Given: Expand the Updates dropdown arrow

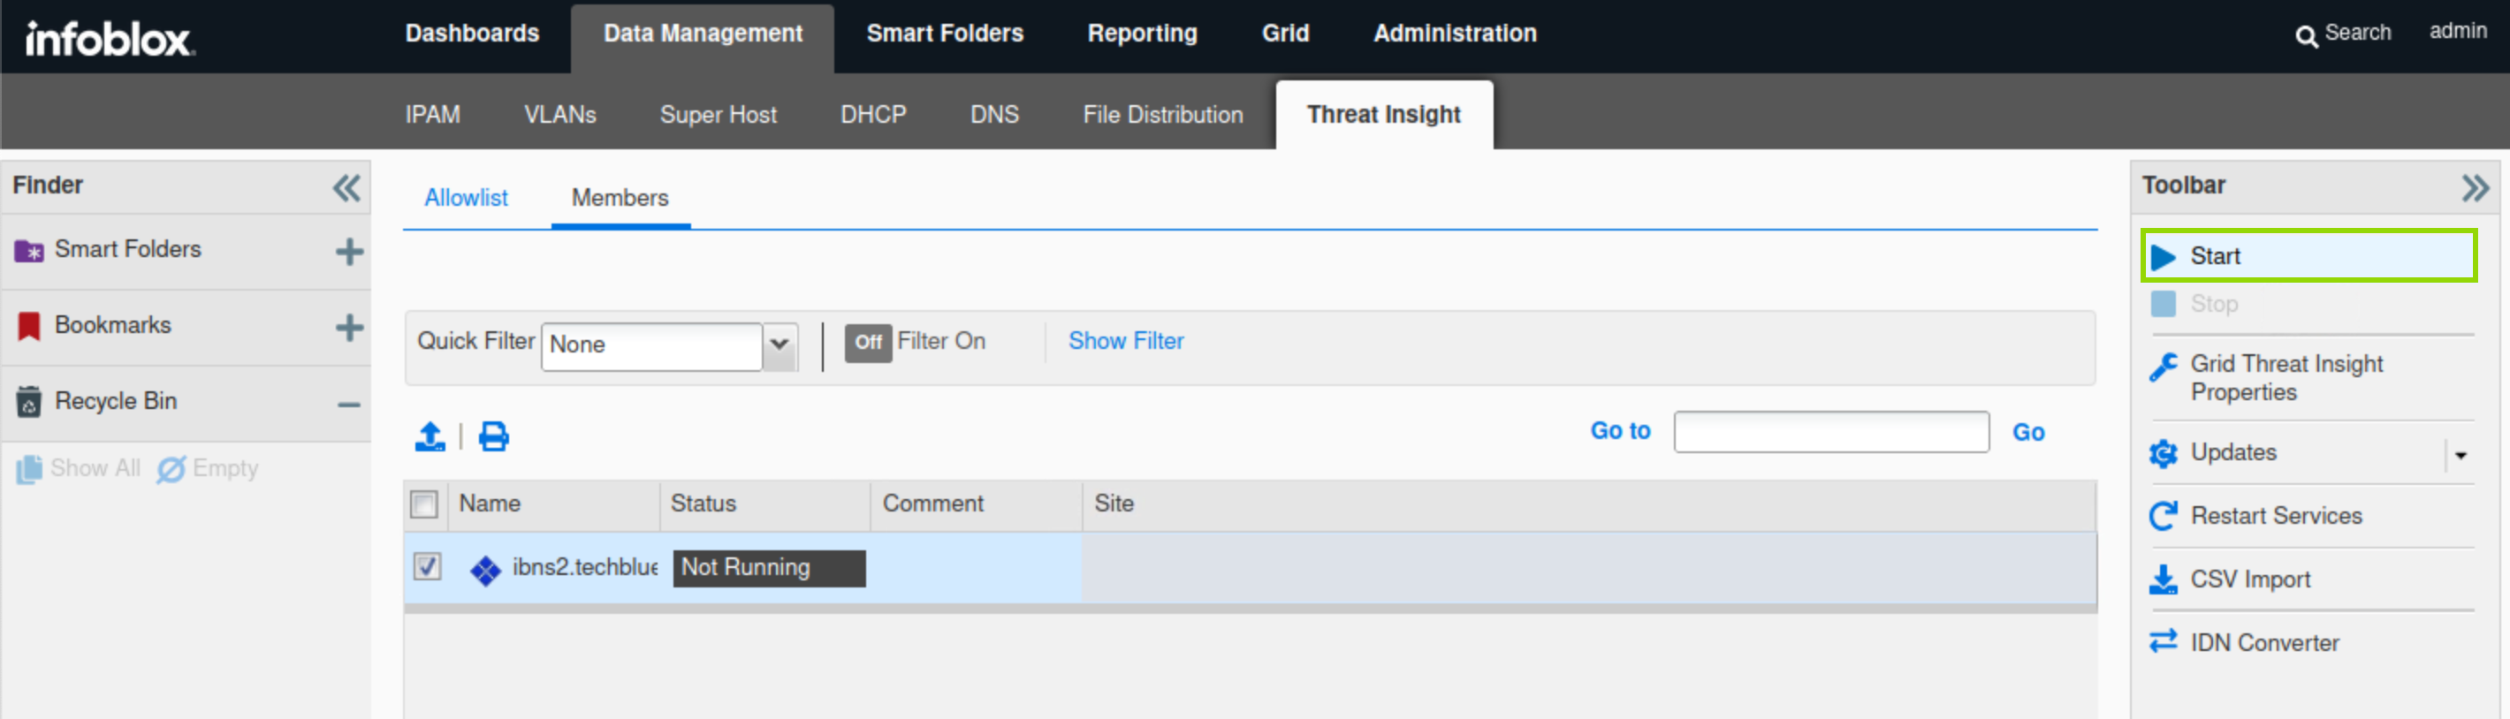Looking at the screenshot, I should [x=2461, y=454].
